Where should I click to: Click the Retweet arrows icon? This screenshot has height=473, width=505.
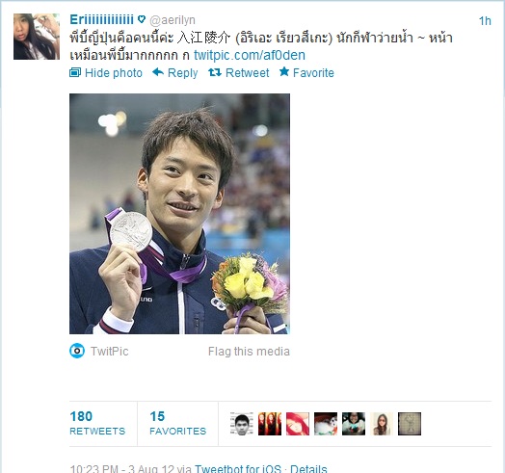coord(215,72)
